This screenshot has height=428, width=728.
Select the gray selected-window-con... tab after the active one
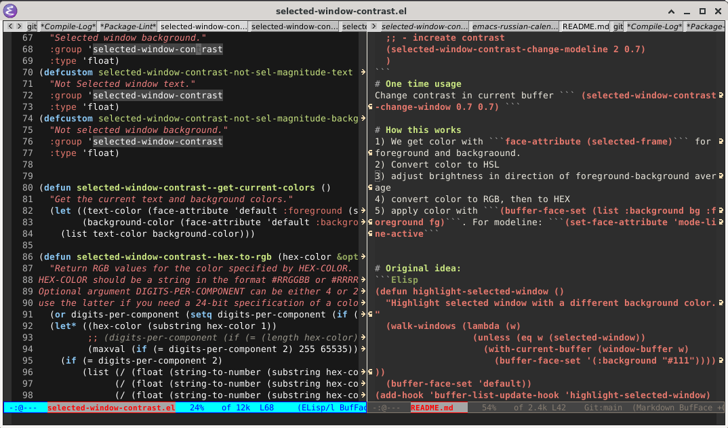pos(294,26)
